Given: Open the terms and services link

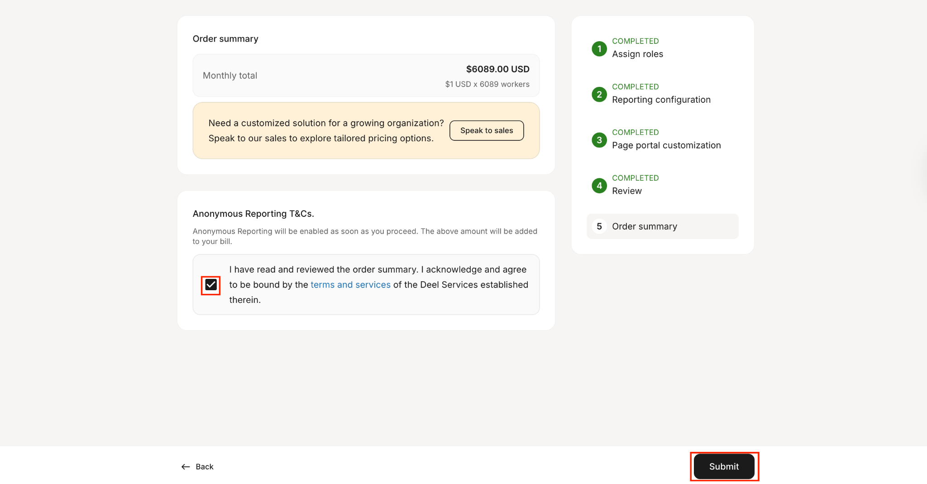Looking at the screenshot, I should point(350,285).
